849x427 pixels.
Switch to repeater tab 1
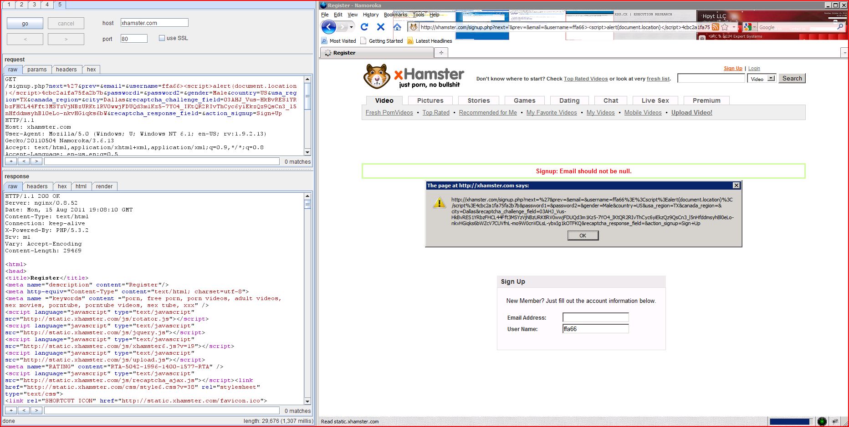coord(9,5)
